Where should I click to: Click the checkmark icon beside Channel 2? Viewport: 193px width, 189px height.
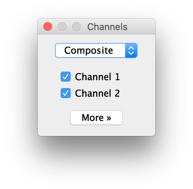[66, 93]
